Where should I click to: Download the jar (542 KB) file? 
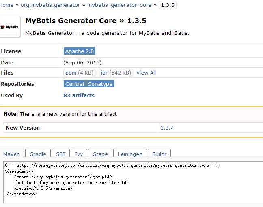pyautogui.click(x=116, y=73)
